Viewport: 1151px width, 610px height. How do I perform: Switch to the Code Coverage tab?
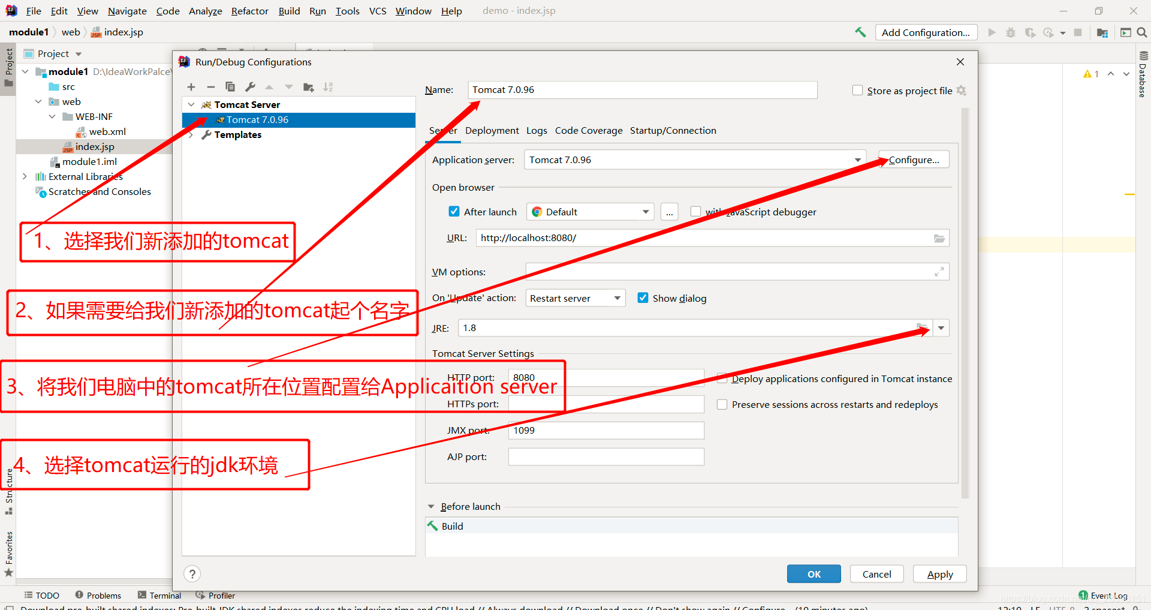[x=589, y=131]
